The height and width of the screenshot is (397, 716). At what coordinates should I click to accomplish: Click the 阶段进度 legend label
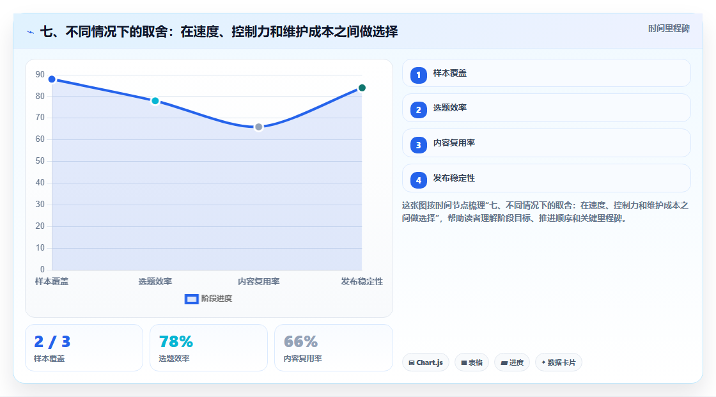pyautogui.click(x=217, y=299)
